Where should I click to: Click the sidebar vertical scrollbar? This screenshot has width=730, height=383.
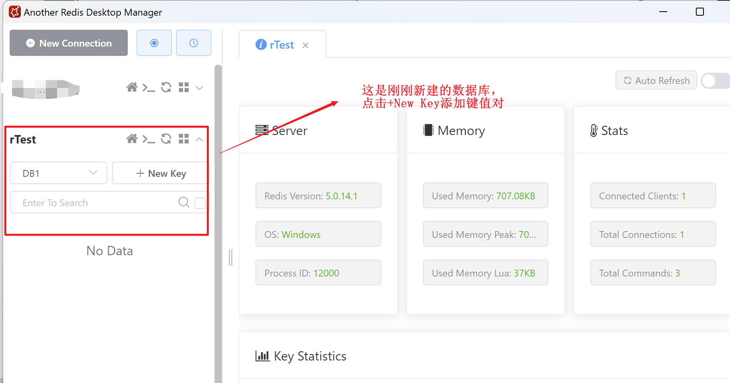(x=218, y=223)
